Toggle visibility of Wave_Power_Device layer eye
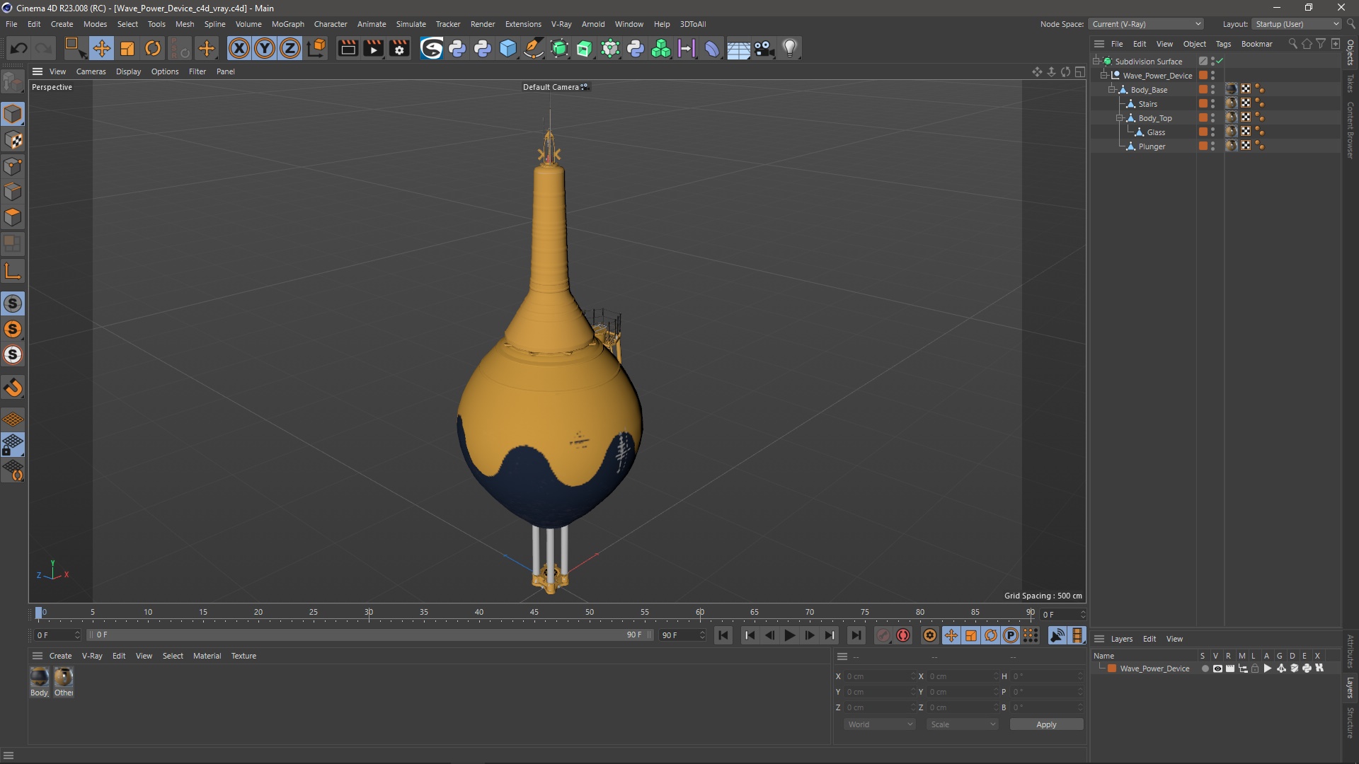 pyautogui.click(x=1217, y=668)
